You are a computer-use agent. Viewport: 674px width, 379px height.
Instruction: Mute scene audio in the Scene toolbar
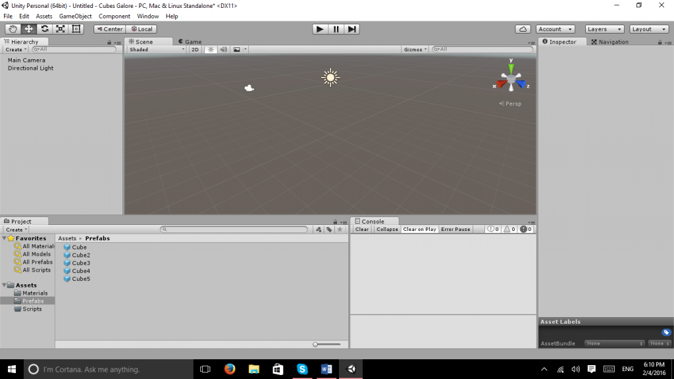pos(223,49)
